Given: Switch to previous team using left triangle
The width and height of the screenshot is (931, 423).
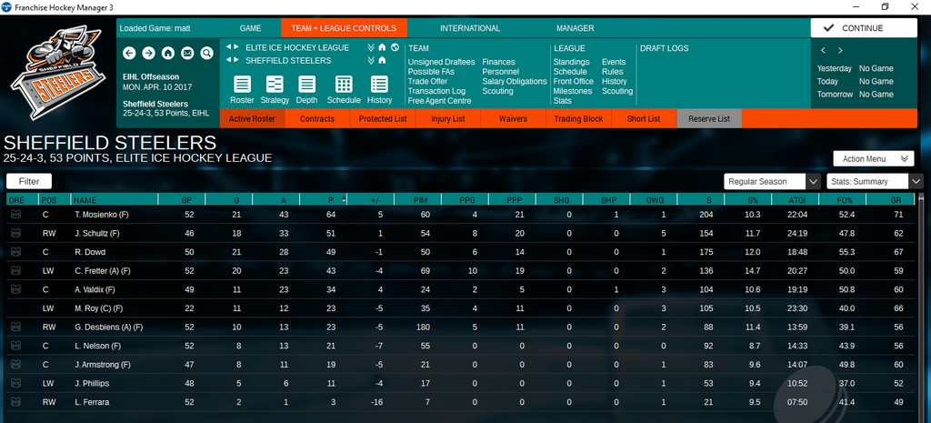Looking at the screenshot, I should click(228, 60).
